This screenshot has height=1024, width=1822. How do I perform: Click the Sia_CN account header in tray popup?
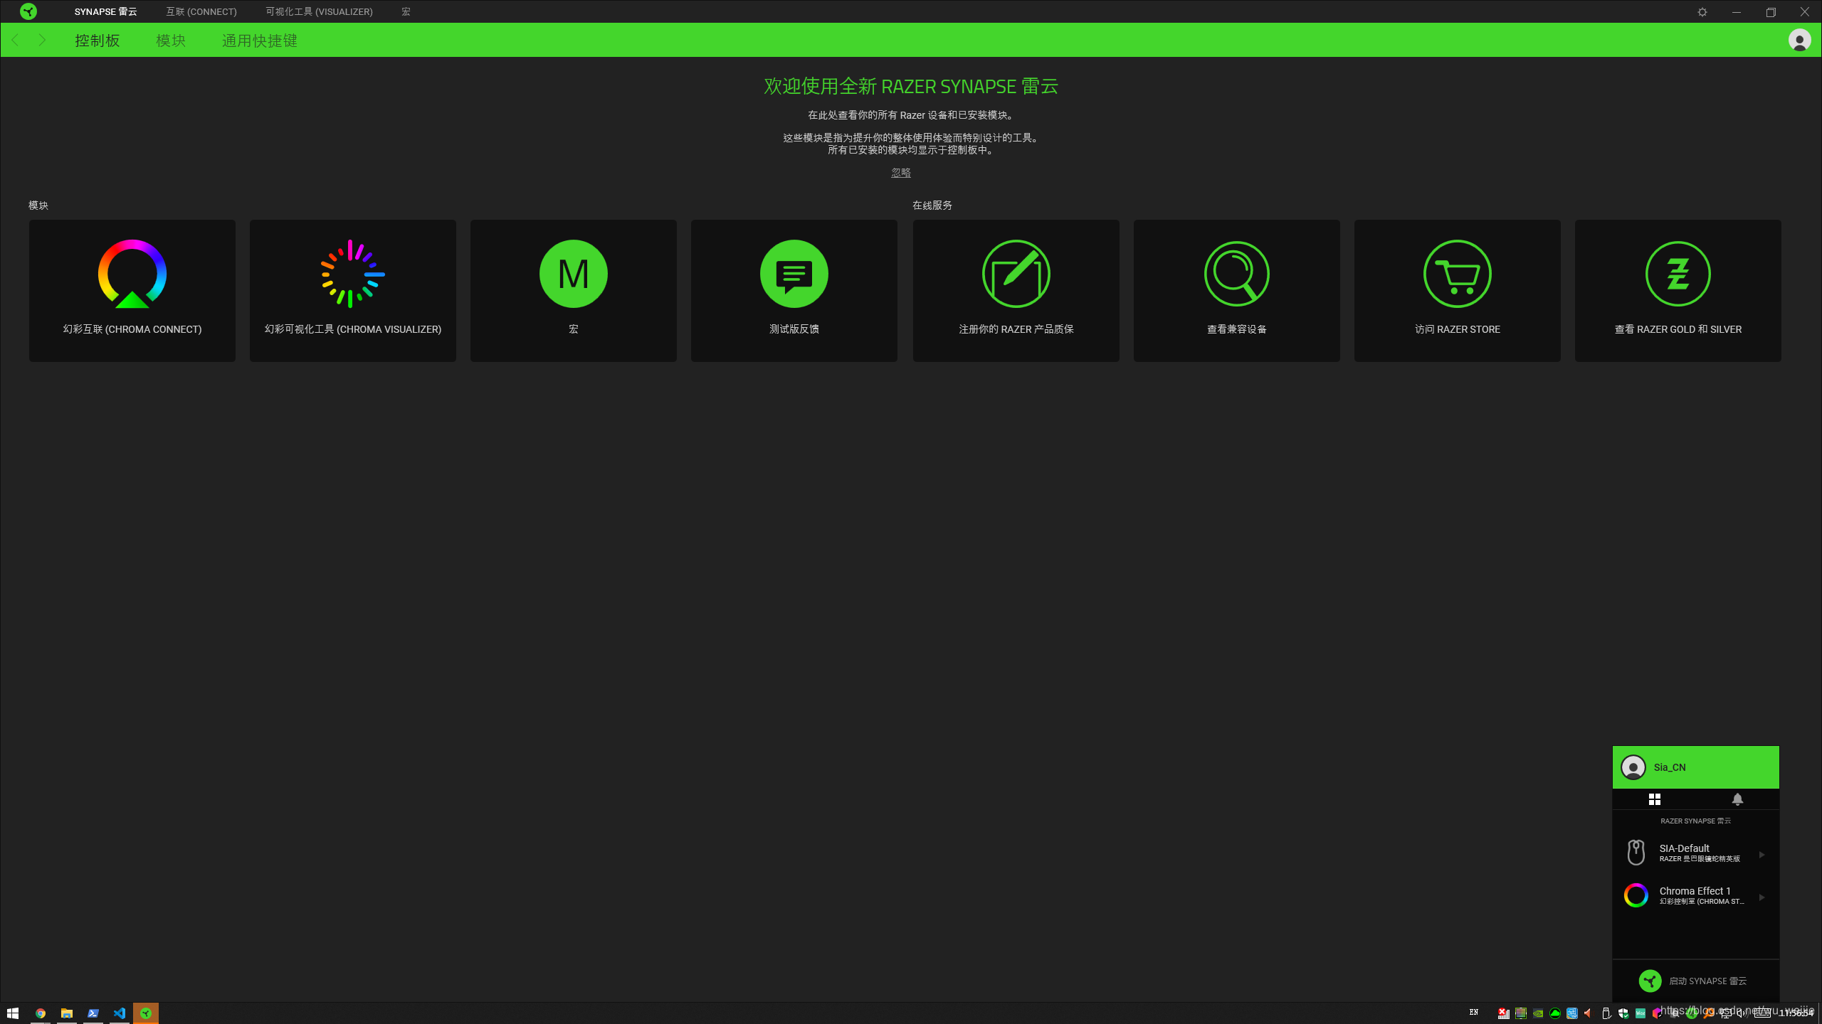(1696, 767)
